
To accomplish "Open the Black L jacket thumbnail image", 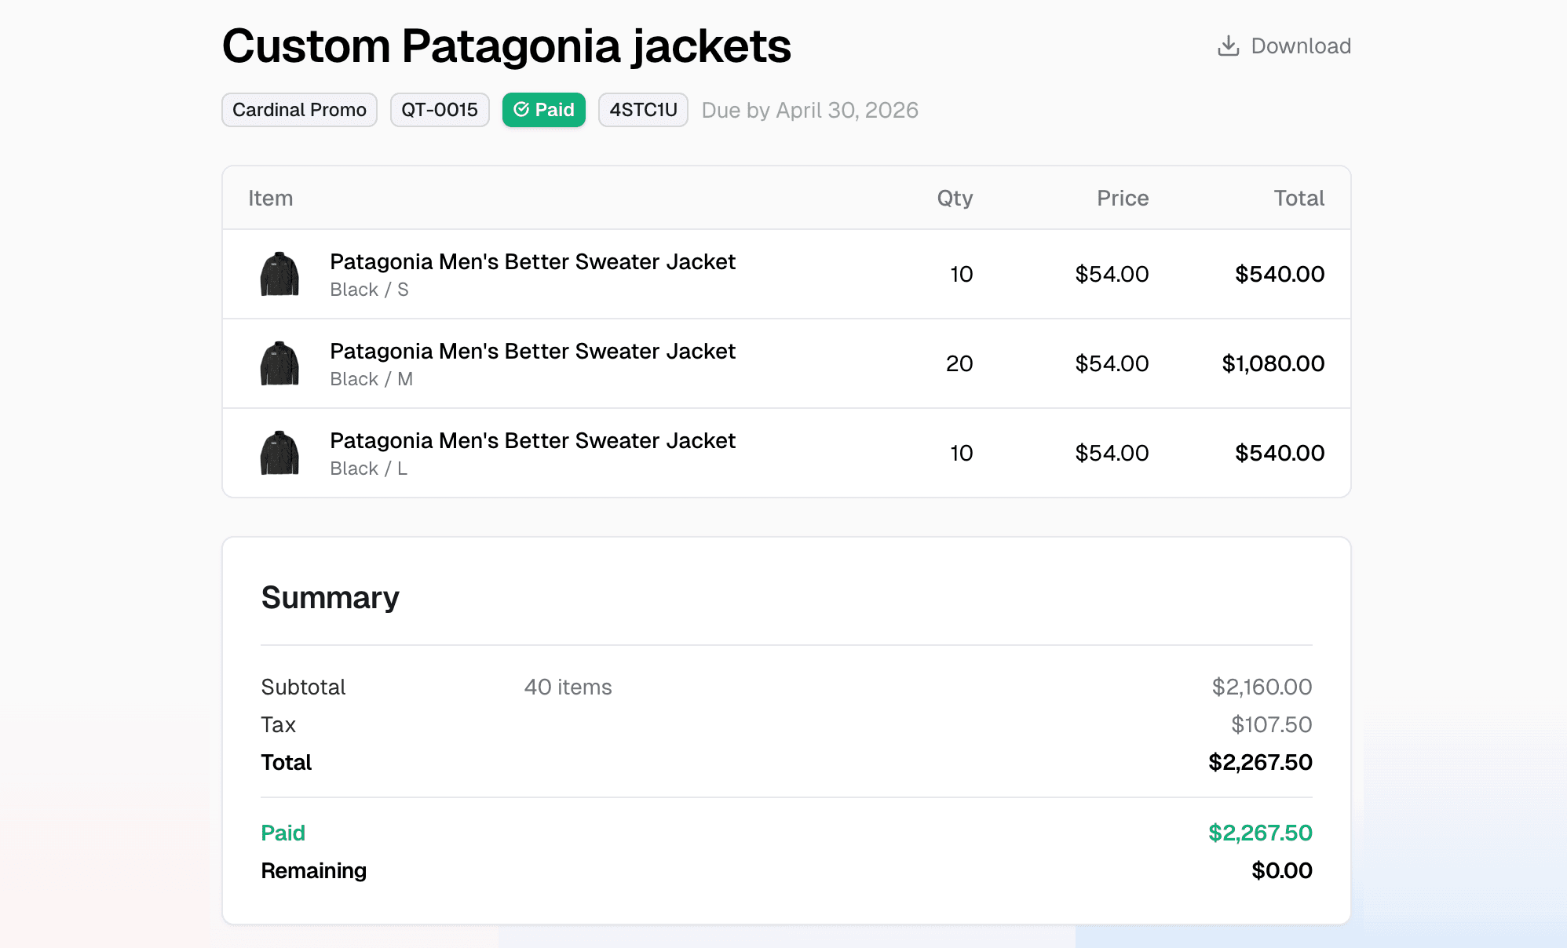I will pos(279,453).
